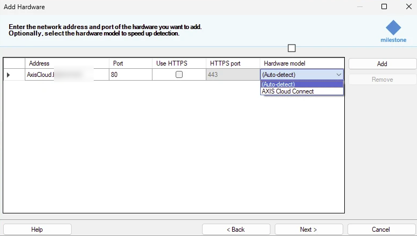Close the Add Hardware window
The height and width of the screenshot is (236, 417).
click(409, 6)
